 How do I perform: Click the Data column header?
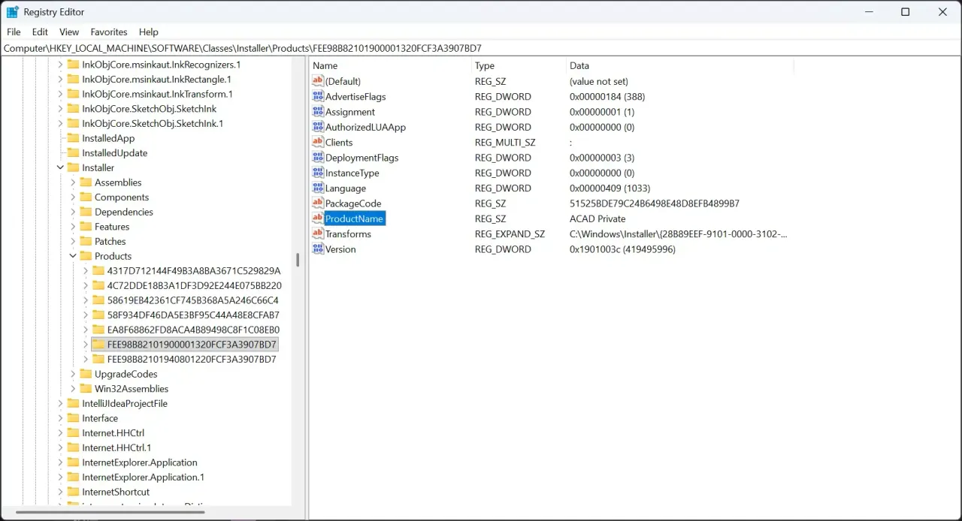coord(680,66)
